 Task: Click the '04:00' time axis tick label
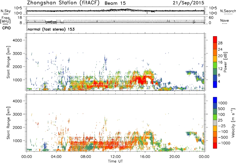point(56,157)
